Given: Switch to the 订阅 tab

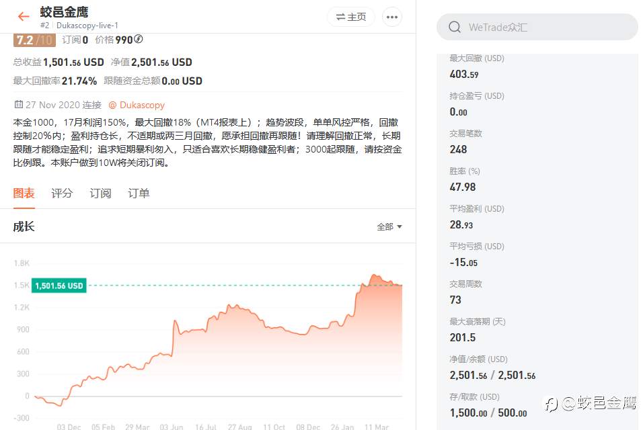Looking at the screenshot, I should pos(100,193).
